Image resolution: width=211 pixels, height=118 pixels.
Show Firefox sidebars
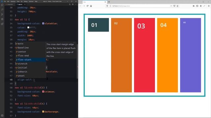197,6
